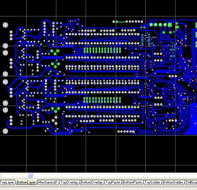Select the TopSolder layer tab

pyautogui.click(x=152, y=182)
